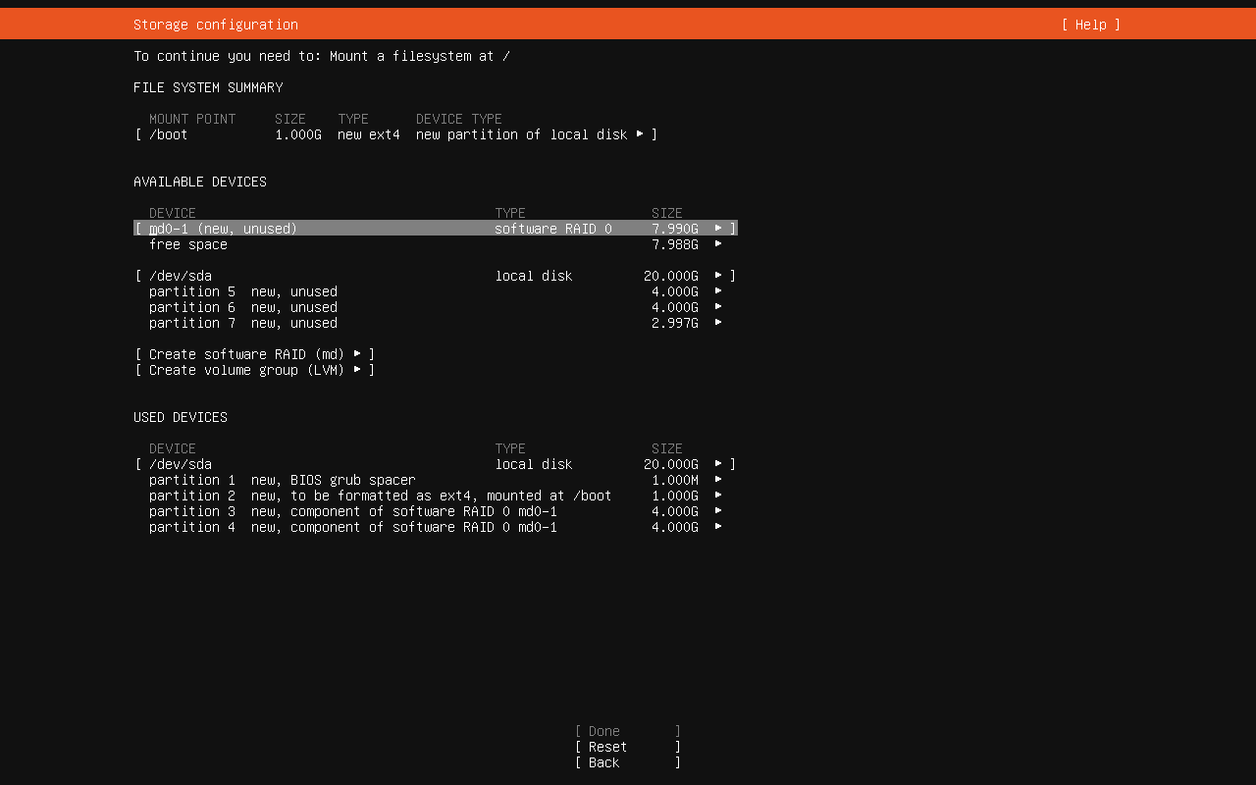Screen dimensions: 1256x785
Task: Create volume group (LVM)
Action: point(254,370)
